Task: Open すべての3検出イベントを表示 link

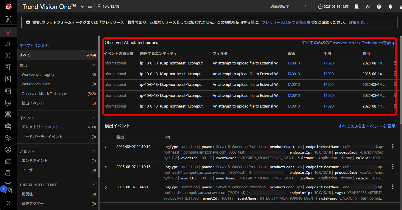Action: click(x=367, y=126)
